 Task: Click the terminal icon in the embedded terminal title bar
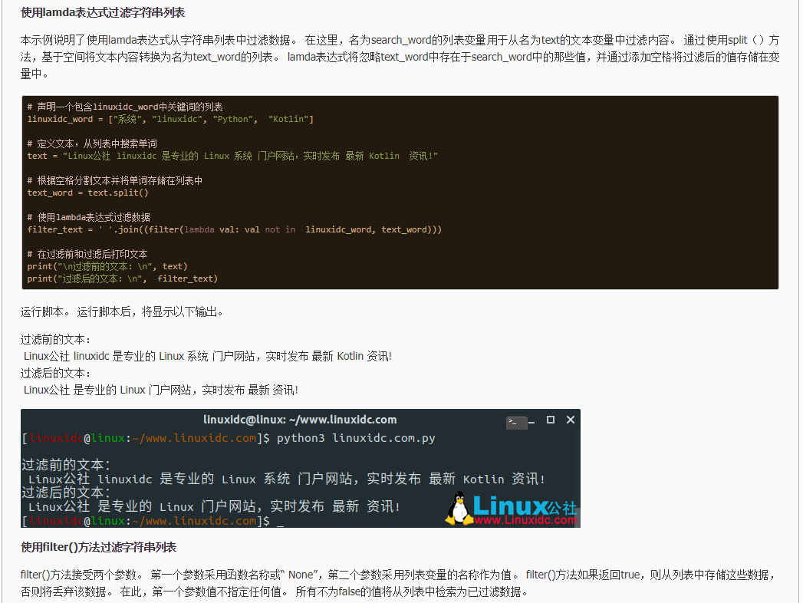[516, 422]
